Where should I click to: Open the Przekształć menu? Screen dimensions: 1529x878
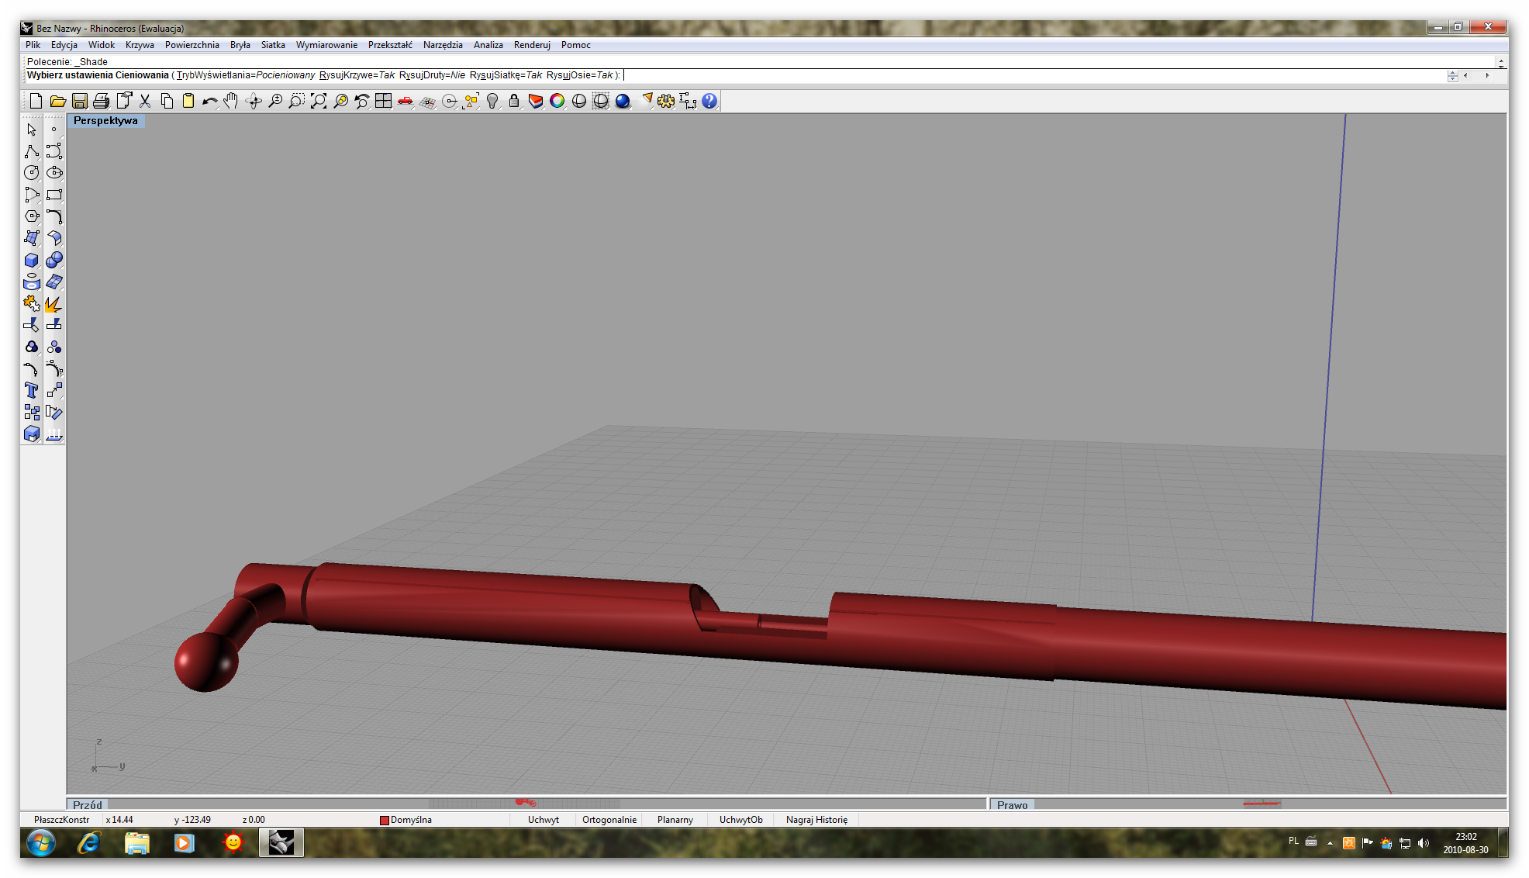pos(390,45)
